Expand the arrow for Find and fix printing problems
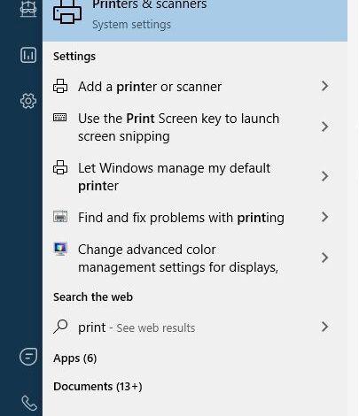The width and height of the screenshot is (359, 416). [x=324, y=217]
